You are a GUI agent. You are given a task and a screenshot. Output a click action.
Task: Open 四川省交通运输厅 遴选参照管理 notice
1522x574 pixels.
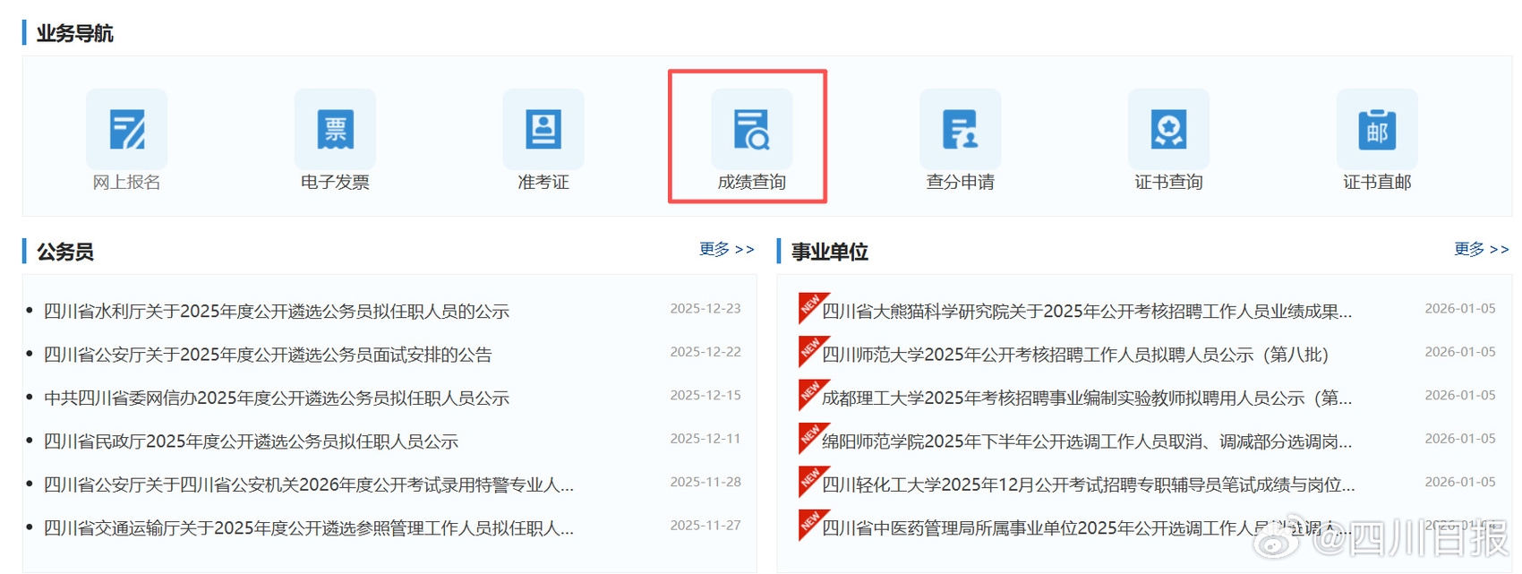309,528
